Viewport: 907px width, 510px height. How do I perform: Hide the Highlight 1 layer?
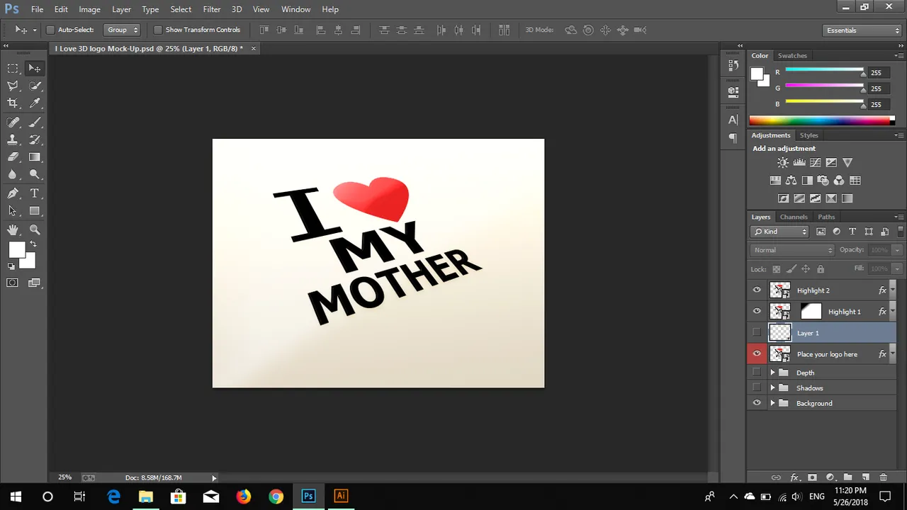(x=757, y=312)
